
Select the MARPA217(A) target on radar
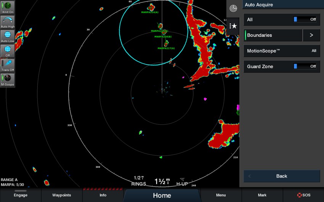(166, 43)
